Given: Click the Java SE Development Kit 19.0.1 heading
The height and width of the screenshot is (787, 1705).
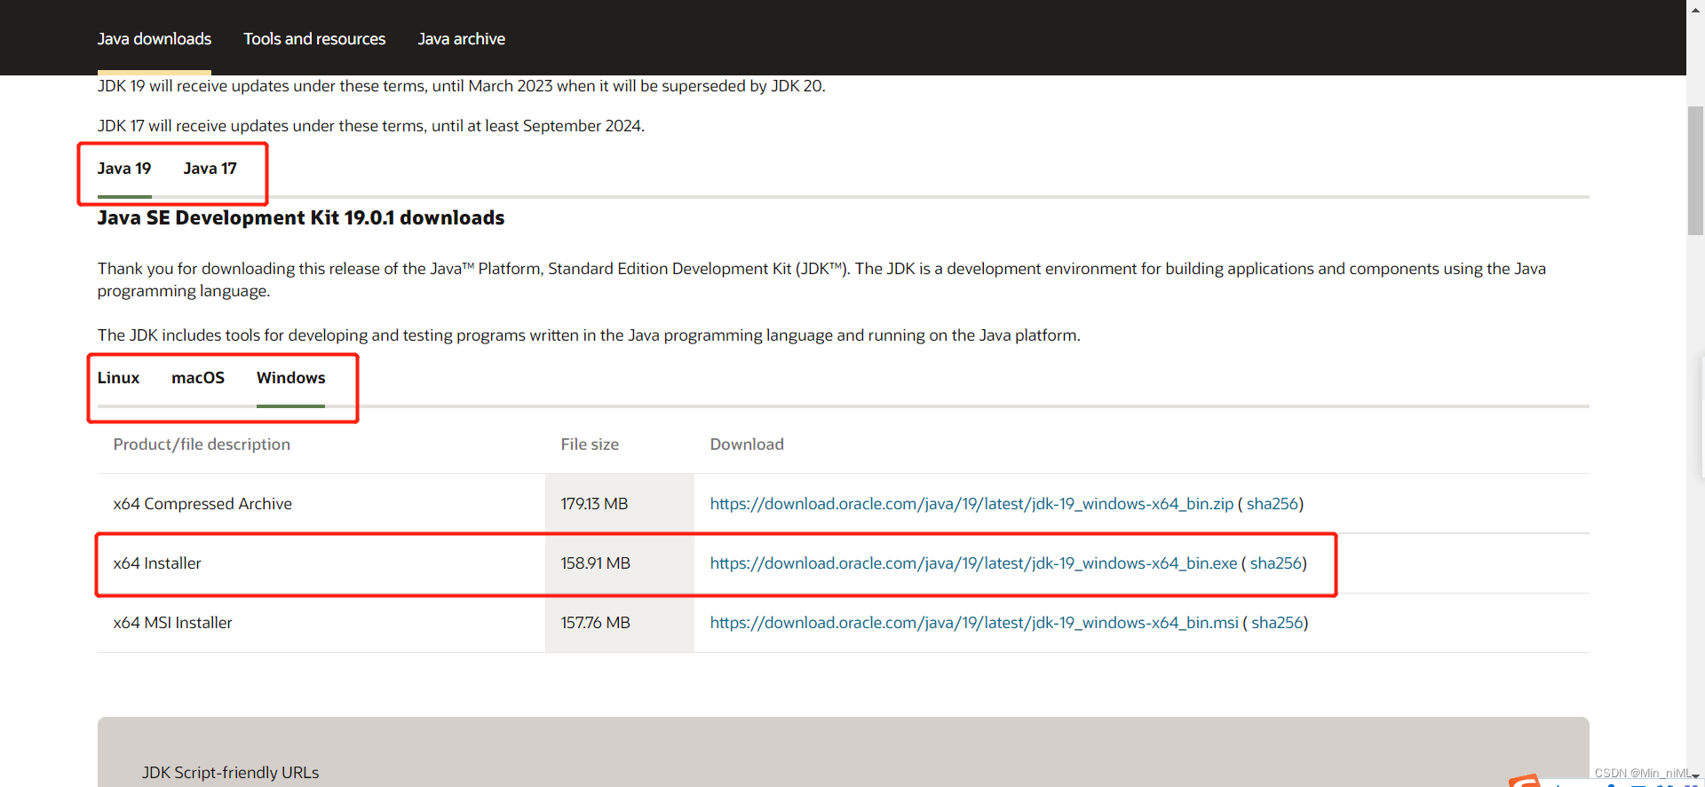Looking at the screenshot, I should pos(301,218).
